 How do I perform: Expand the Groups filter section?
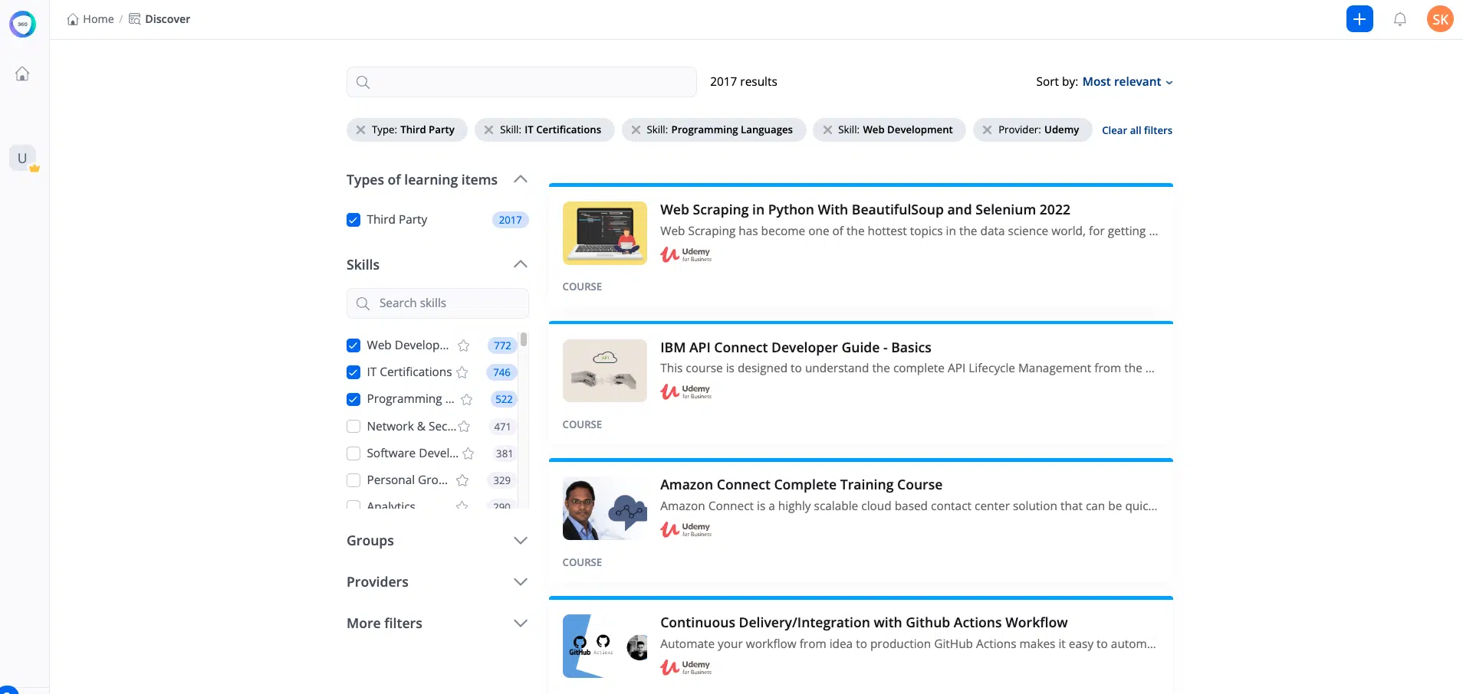tap(521, 541)
